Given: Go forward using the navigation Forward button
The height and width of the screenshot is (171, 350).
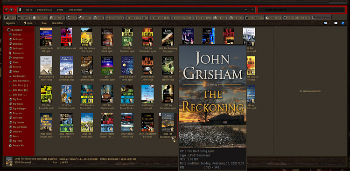Looking at the screenshot, I should coord(11,10).
